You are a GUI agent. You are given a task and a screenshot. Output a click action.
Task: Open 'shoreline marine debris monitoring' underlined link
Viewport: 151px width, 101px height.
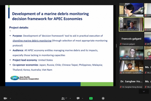(32, 41)
